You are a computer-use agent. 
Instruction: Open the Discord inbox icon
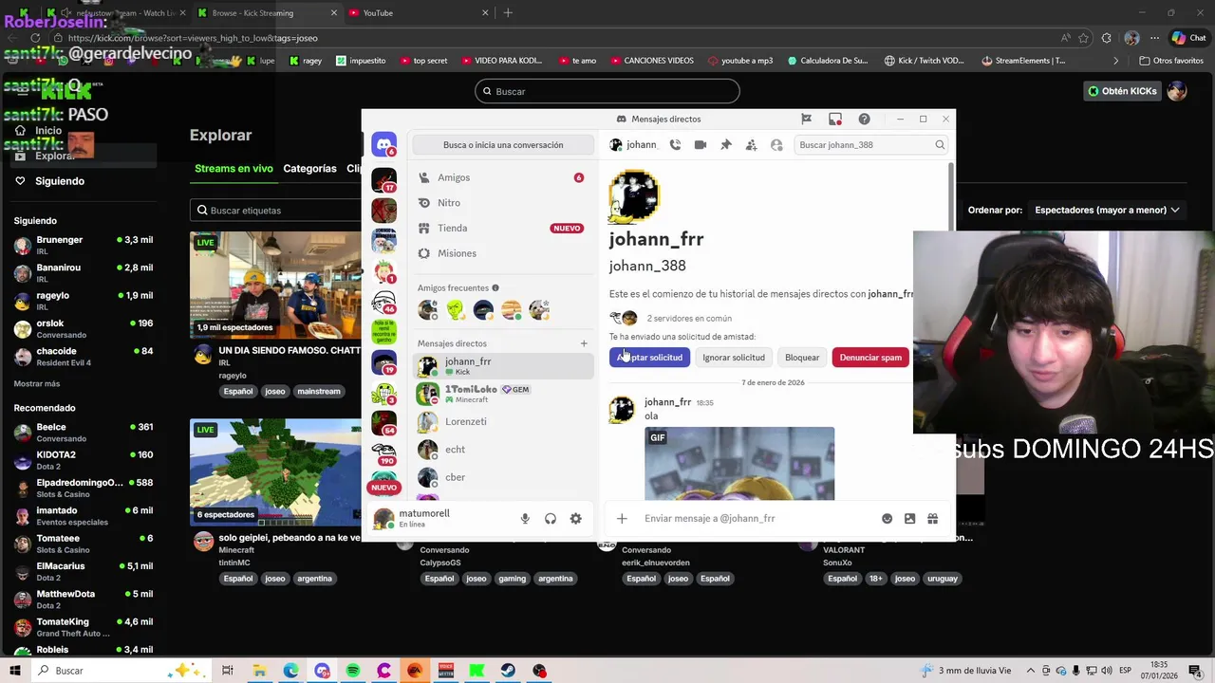835,119
